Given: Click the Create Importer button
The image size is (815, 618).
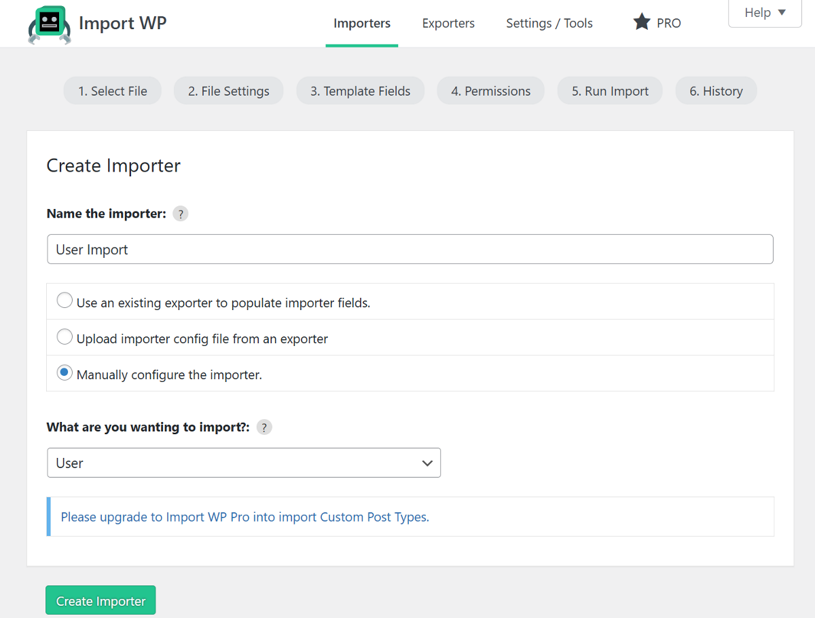Looking at the screenshot, I should [100, 600].
